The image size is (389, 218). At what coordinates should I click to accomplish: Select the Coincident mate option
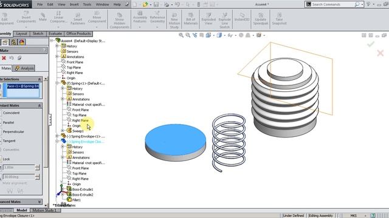tap(11, 113)
